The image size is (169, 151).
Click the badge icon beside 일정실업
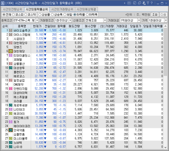coord(10,80)
